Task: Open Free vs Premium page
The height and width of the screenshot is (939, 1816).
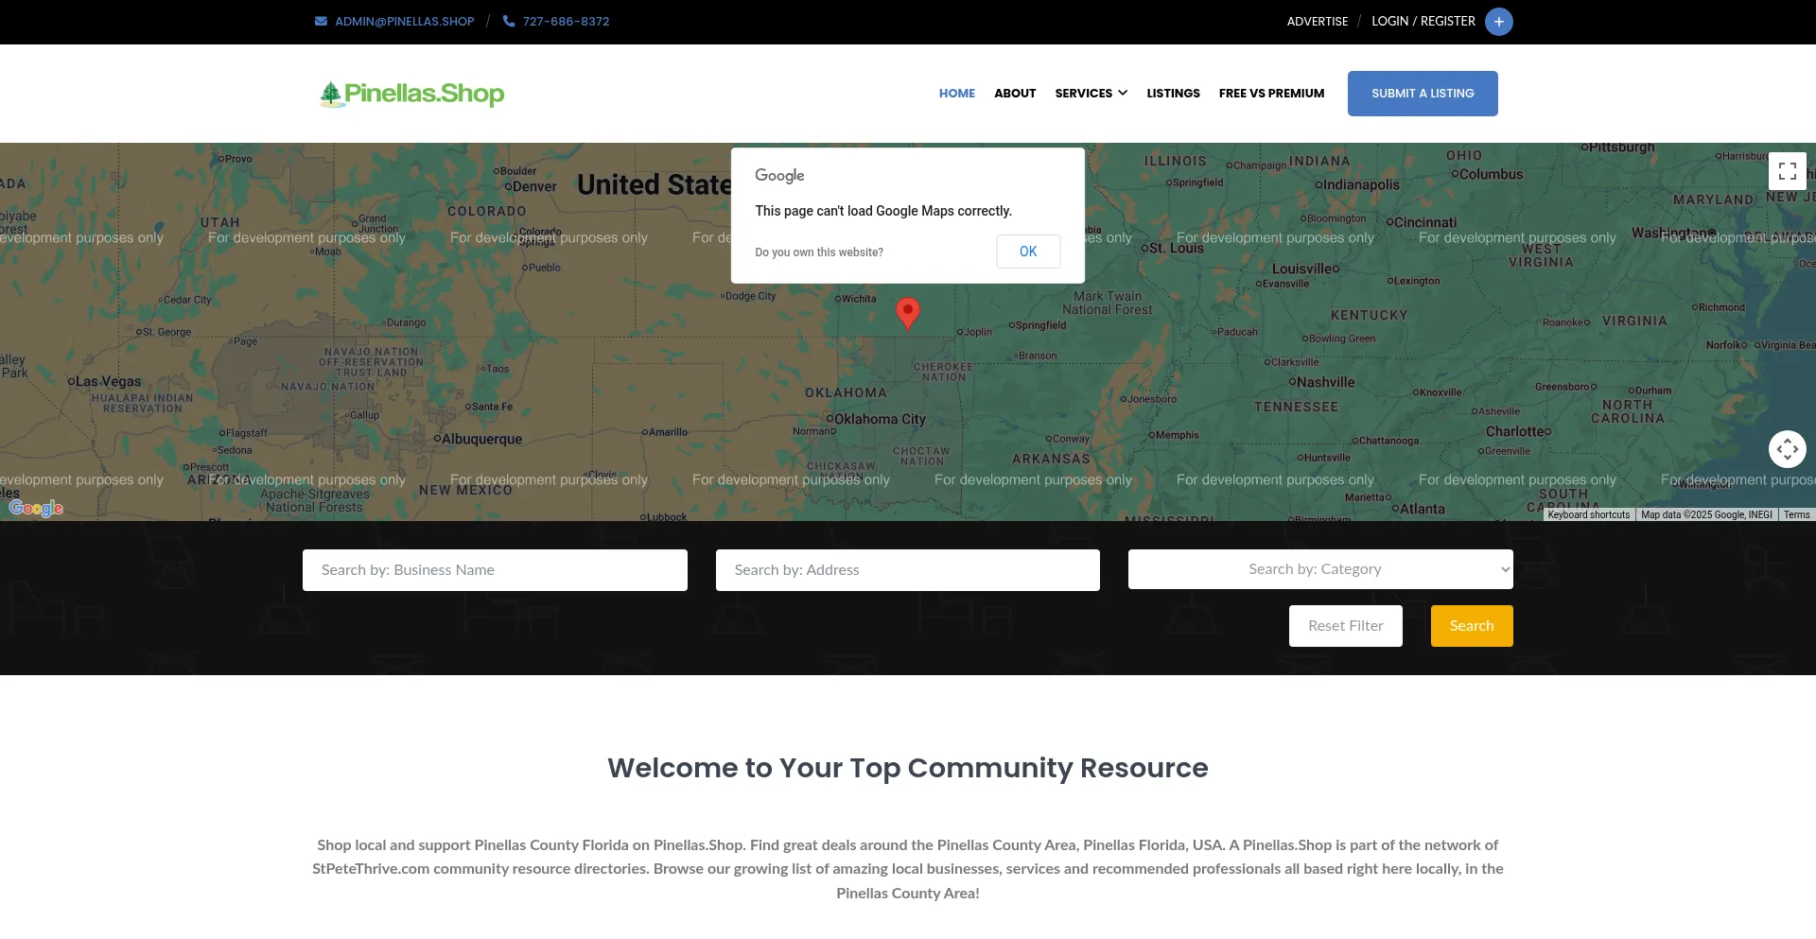Action: click(1271, 94)
